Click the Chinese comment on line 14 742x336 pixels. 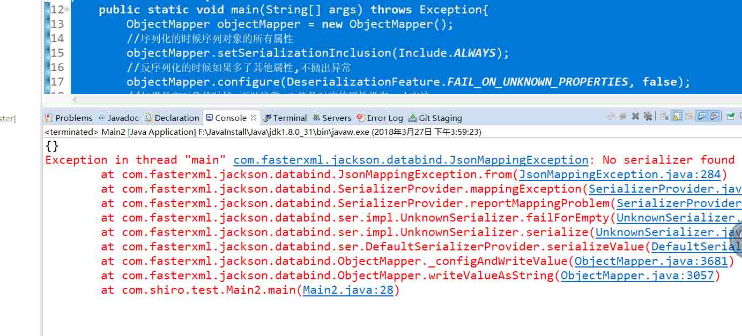[x=210, y=39]
